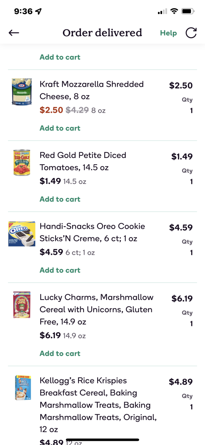Tap the Order delivered header title
Image resolution: width=205 pixels, height=445 pixels.
coord(102,33)
